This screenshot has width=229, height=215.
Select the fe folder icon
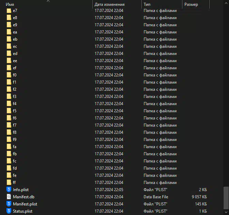click(x=9, y=175)
